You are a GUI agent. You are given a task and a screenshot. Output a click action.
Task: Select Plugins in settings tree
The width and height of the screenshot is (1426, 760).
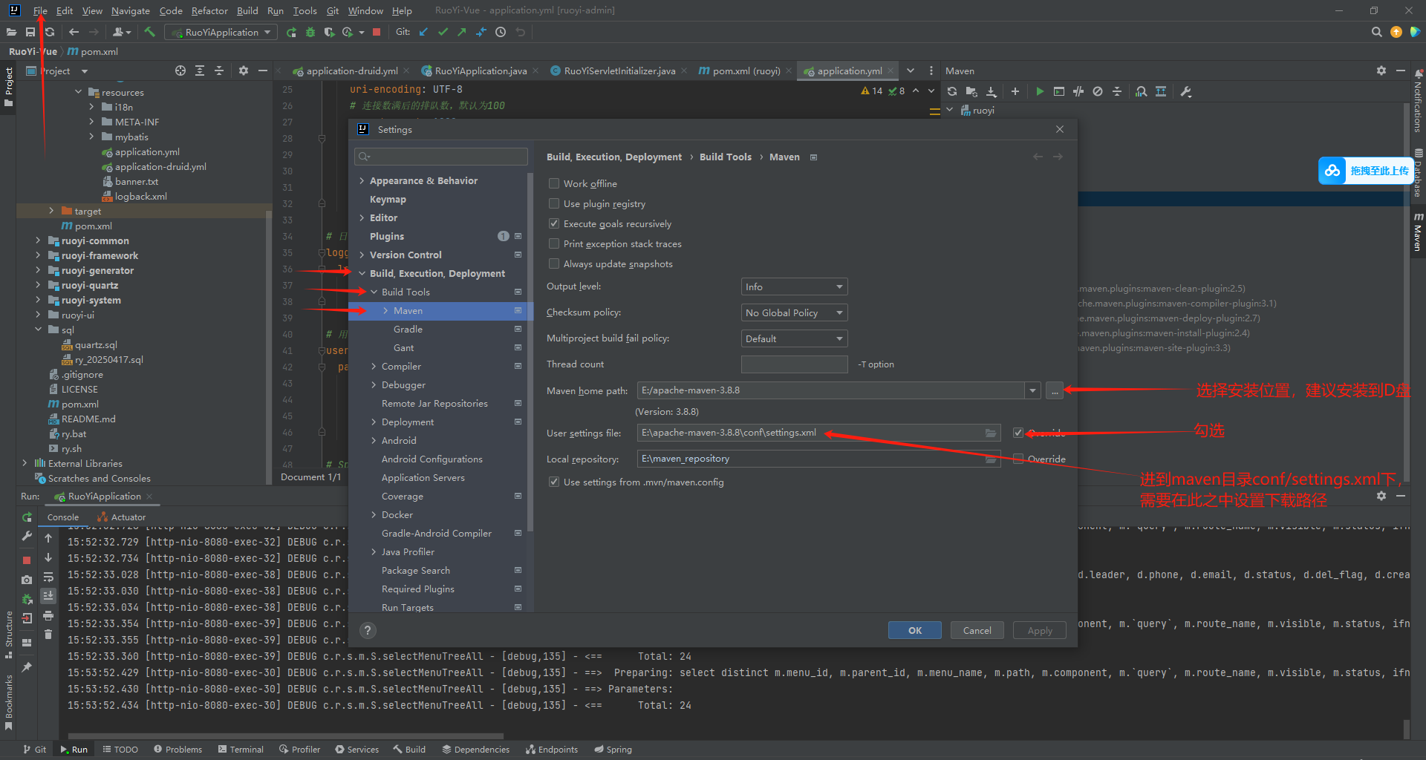click(387, 236)
